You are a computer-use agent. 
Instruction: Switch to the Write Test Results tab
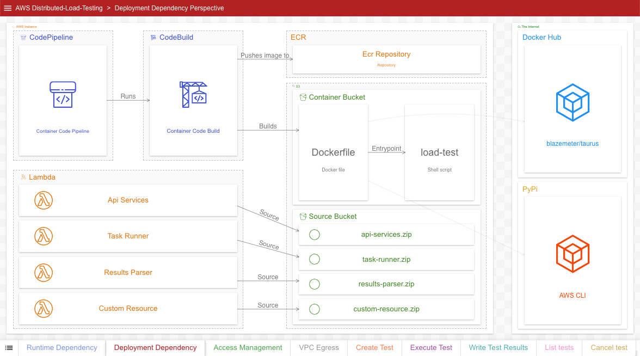[499, 348]
